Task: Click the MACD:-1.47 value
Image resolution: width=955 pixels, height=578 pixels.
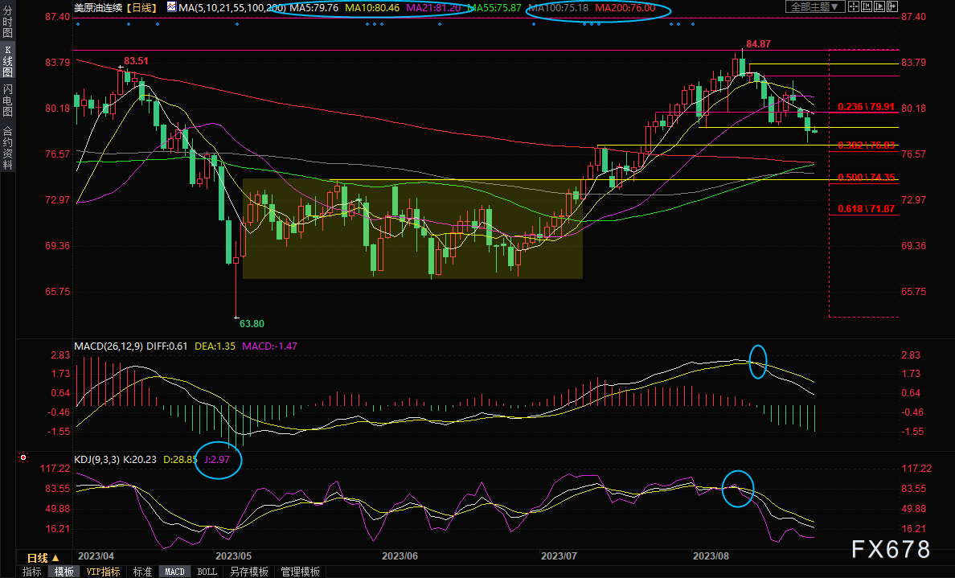Action: (x=270, y=346)
